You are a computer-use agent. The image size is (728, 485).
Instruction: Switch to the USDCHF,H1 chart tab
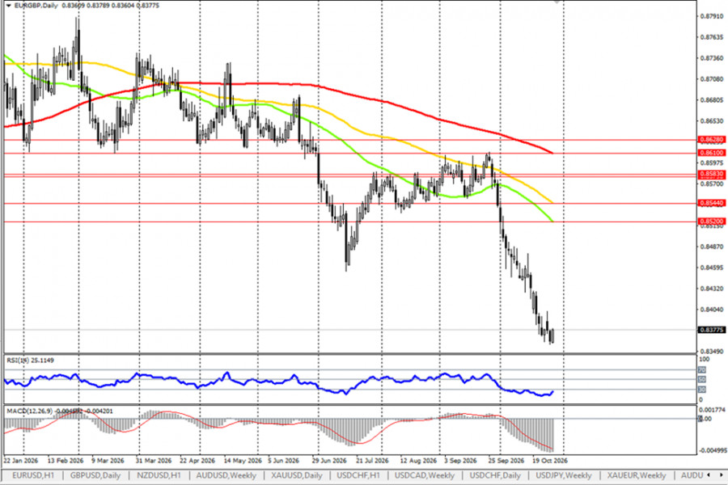coord(358,475)
